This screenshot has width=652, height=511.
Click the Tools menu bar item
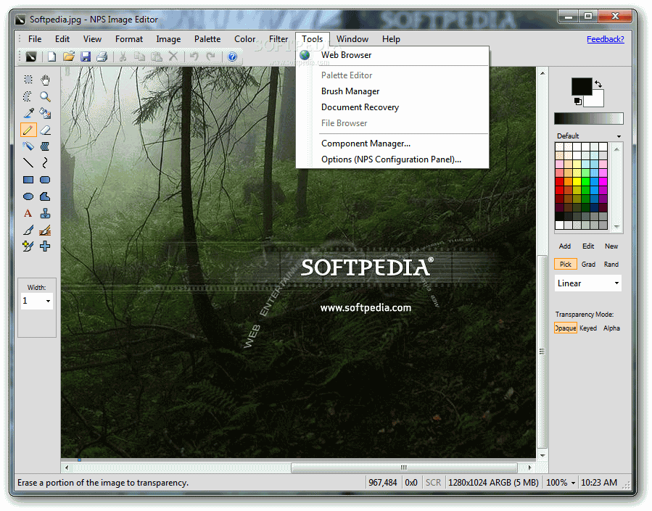click(x=313, y=39)
